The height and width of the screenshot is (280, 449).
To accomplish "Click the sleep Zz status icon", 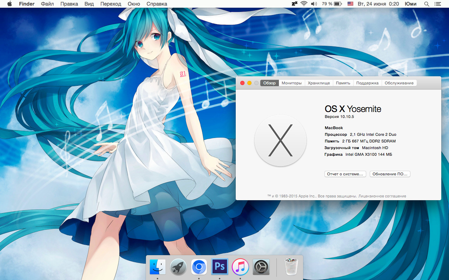I will pos(294,4).
